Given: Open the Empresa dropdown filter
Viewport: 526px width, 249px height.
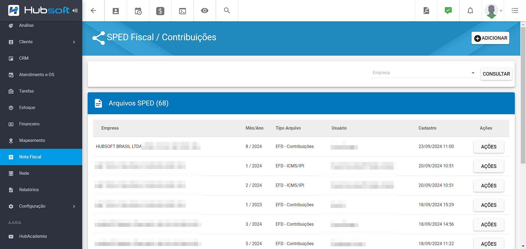Looking at the screenshot, I should (424, 73).
